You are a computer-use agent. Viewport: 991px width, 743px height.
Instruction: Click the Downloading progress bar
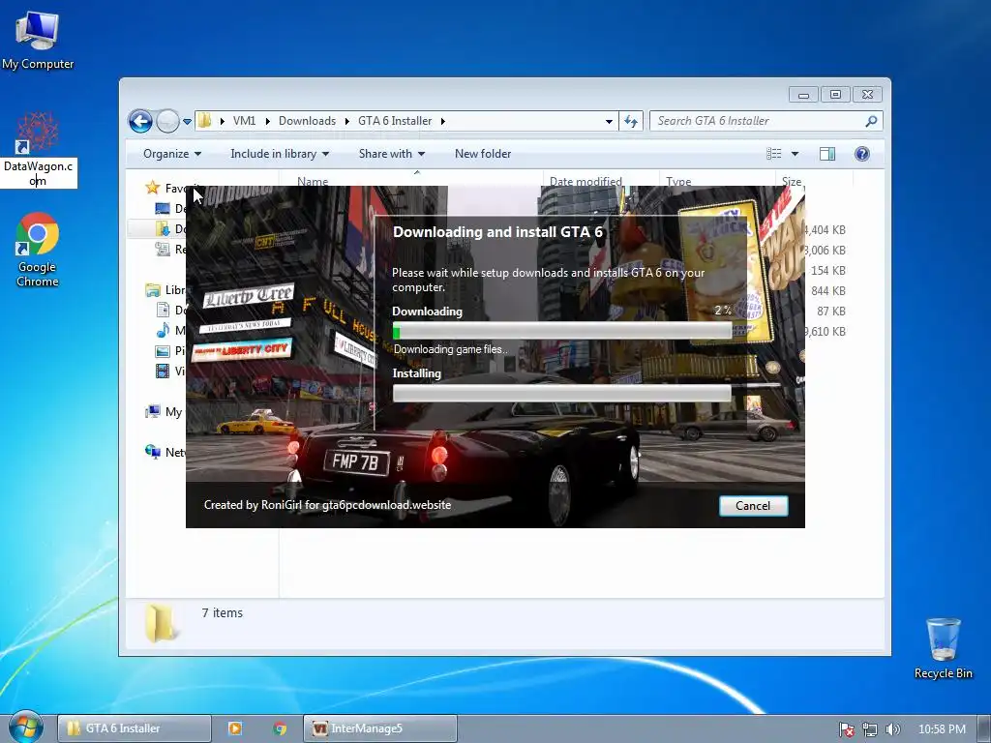(x=562, y=331)
